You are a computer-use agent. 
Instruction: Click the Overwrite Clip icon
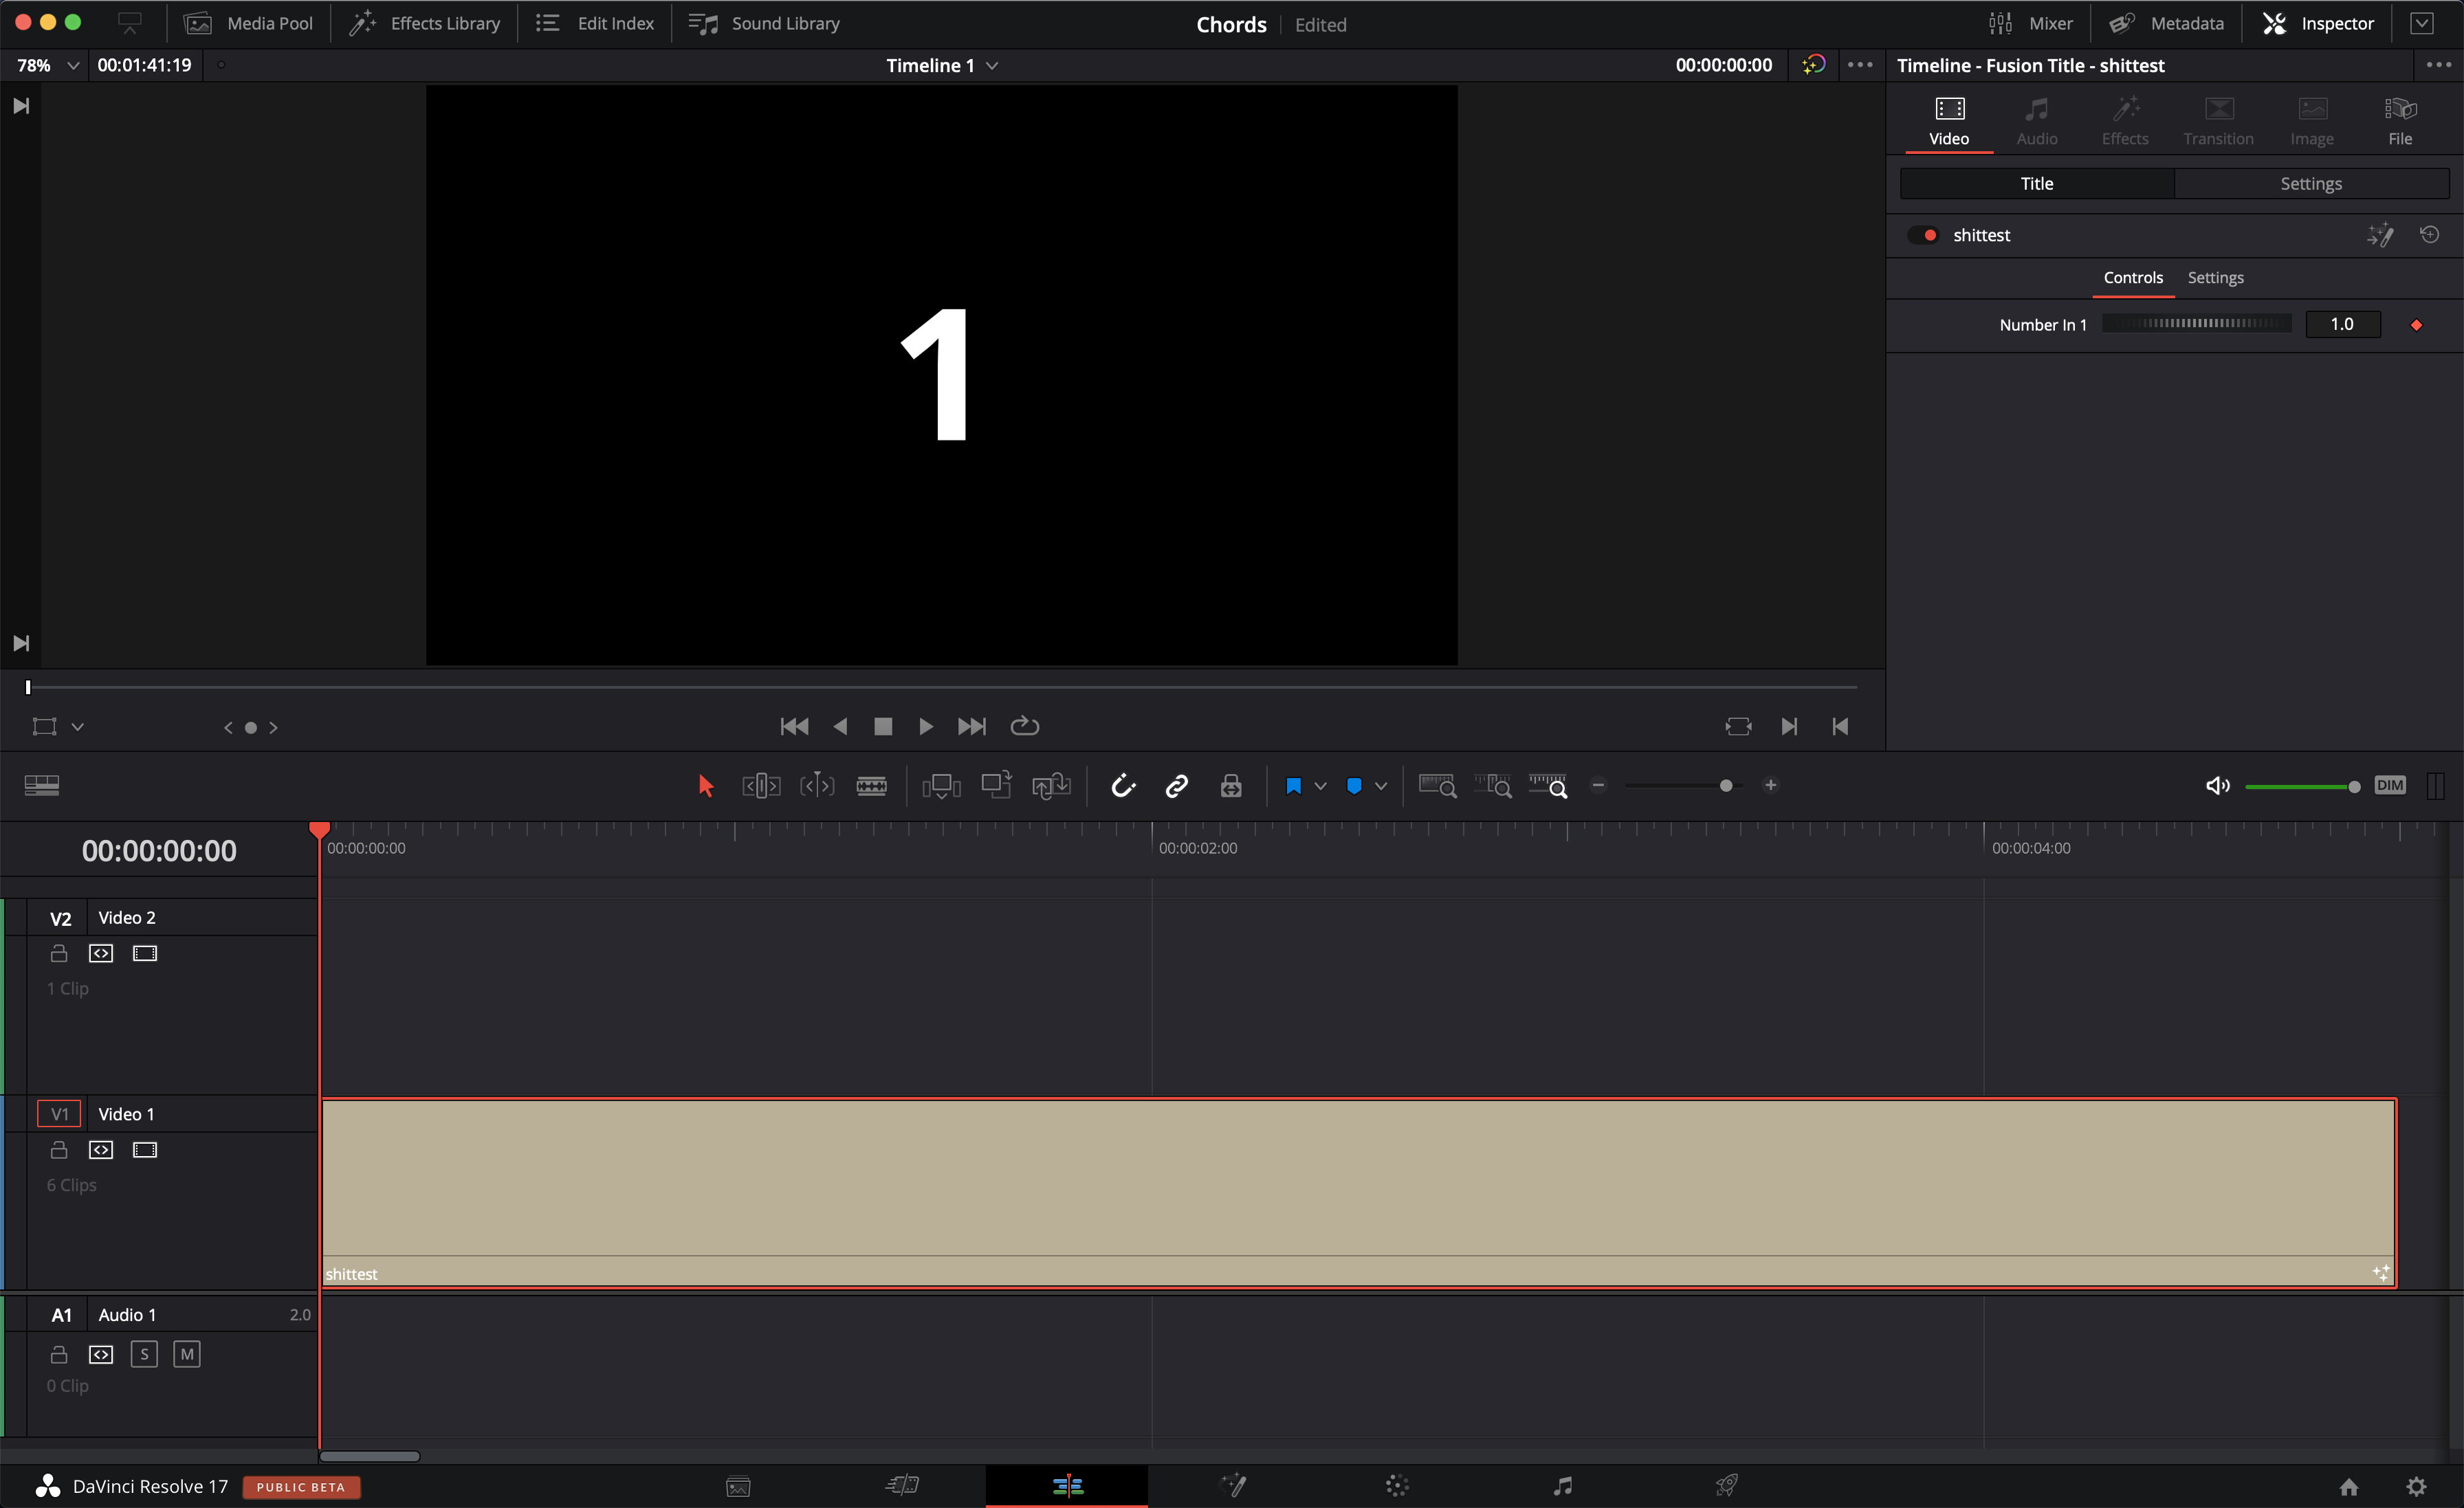996,786
